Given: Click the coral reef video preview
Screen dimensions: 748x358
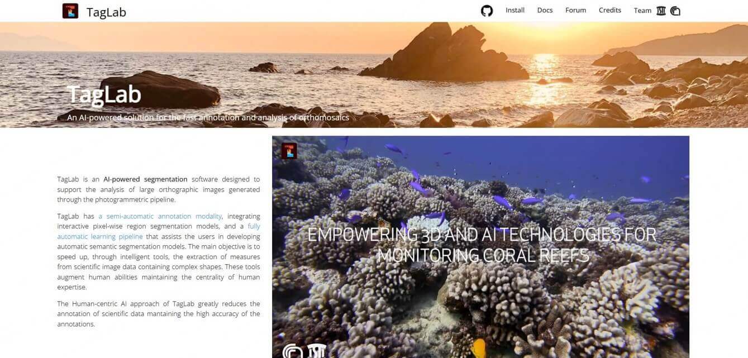Looking at the screenshot, I should tap(480, 247).
